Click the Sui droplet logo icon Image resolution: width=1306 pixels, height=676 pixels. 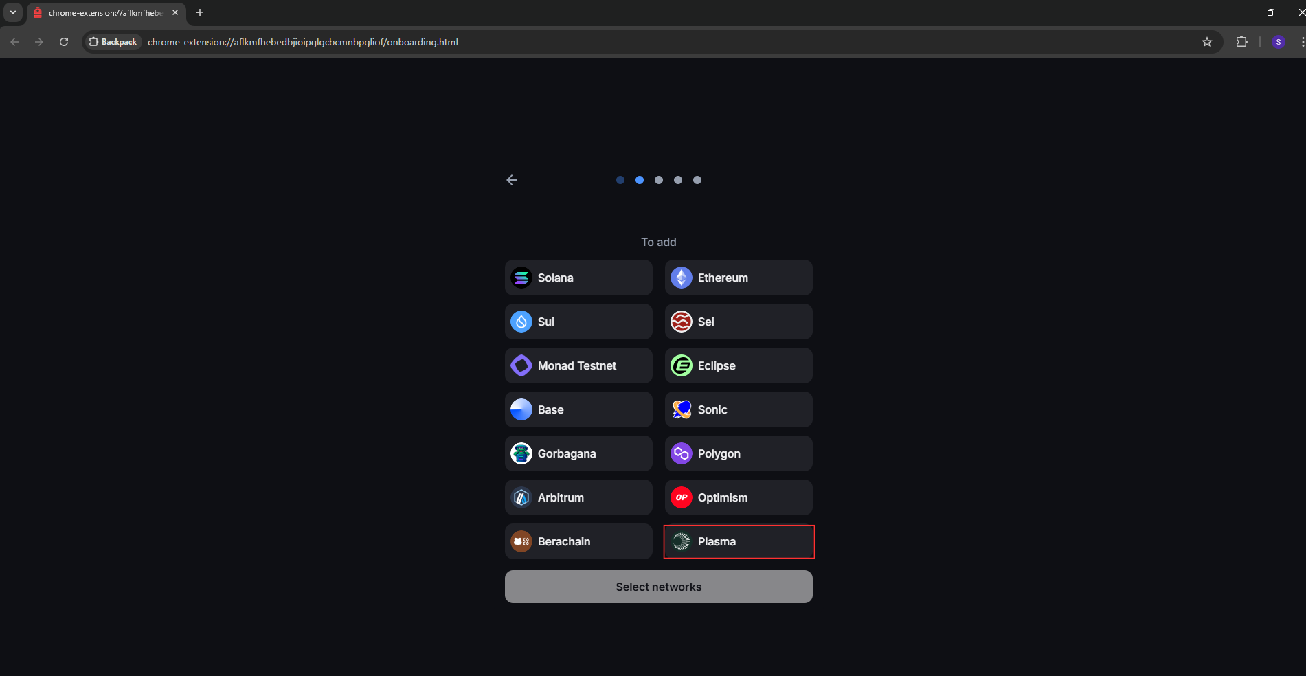(x=521, y=322)
